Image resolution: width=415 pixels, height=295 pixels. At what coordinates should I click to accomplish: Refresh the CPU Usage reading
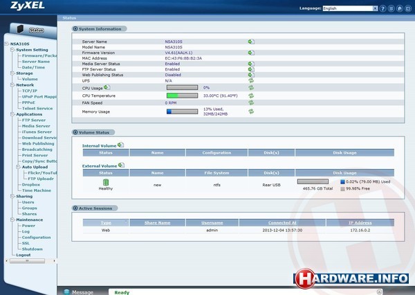(251, 88)
